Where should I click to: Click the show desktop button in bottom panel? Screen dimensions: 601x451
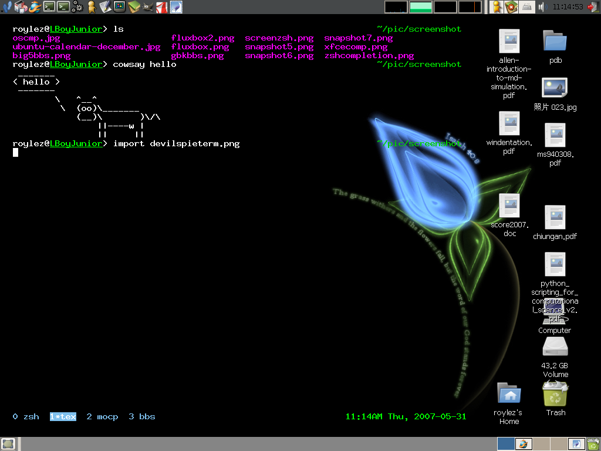coord(8,444)
